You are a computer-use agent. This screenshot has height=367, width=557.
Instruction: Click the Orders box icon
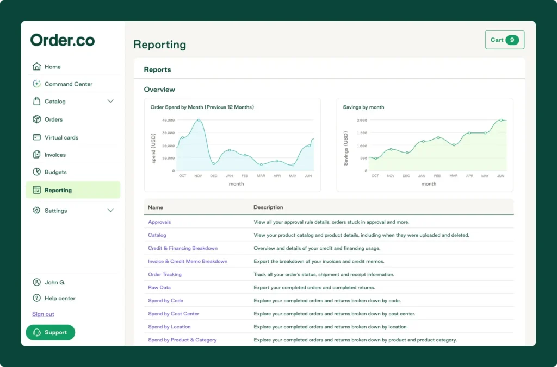point(37,119)
